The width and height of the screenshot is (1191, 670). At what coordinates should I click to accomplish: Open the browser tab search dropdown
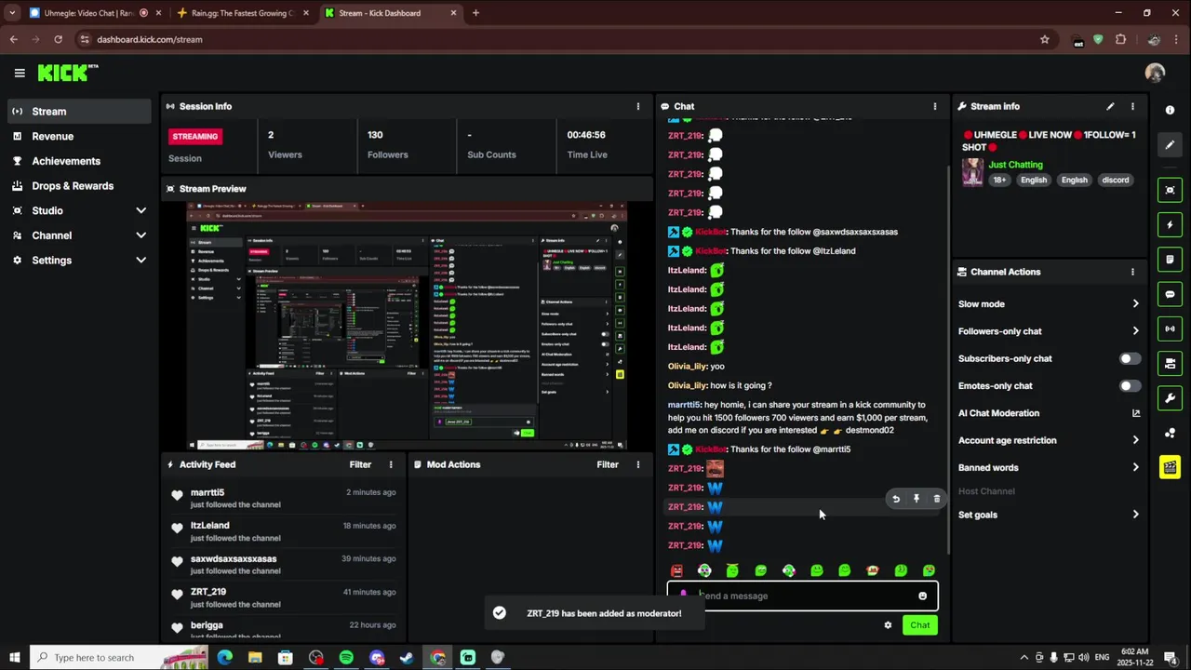pos(12,13)
